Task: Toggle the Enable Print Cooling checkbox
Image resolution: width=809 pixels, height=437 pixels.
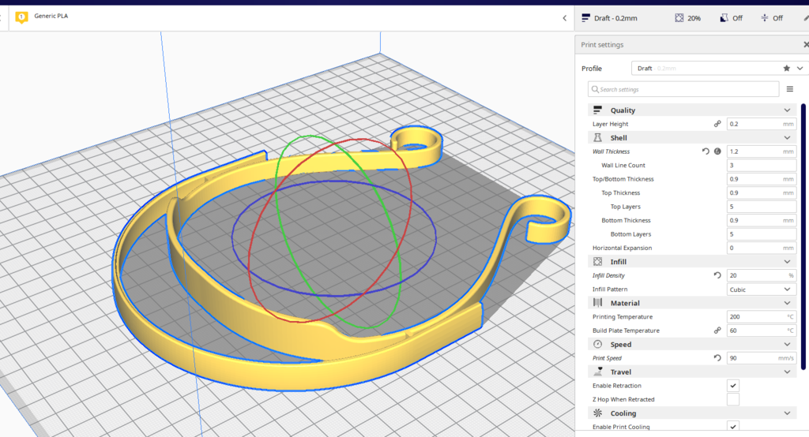Action: (733, 427)
